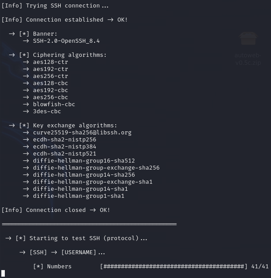Click the horizontal separator line
The height and width of the screenshot is (278, 271).
click(89, 224)
